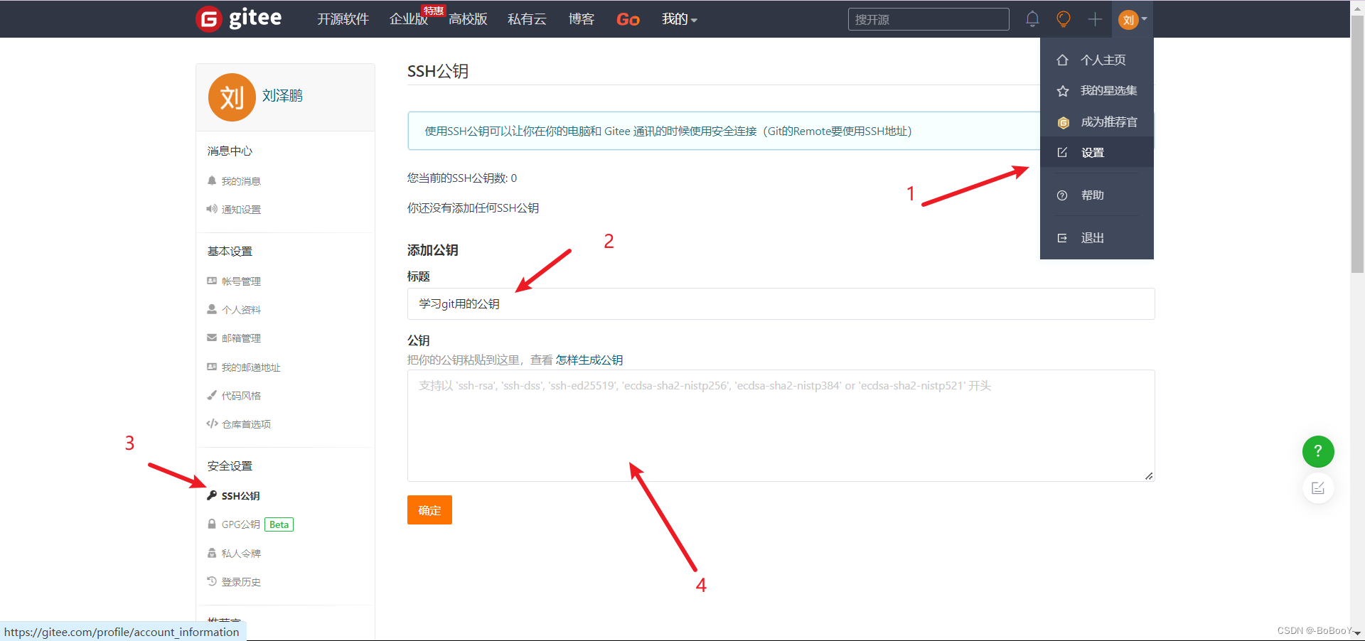Click the home icon beside 个人主页
The image size is (1365, 641).
coord(1062,60)
